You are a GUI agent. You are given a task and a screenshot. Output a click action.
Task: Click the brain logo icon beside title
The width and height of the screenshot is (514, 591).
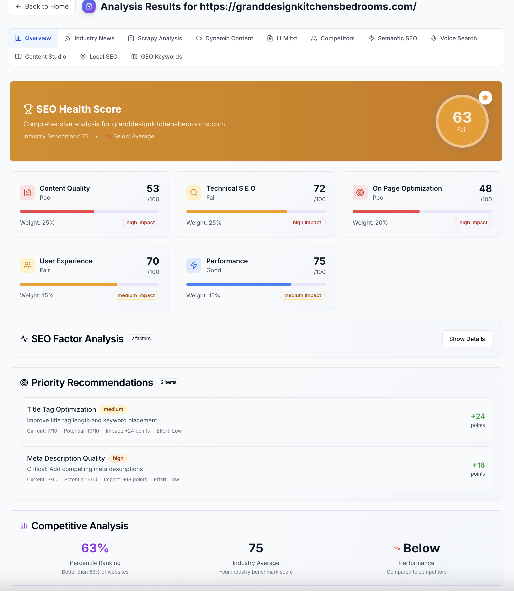(x=89, y=6)
